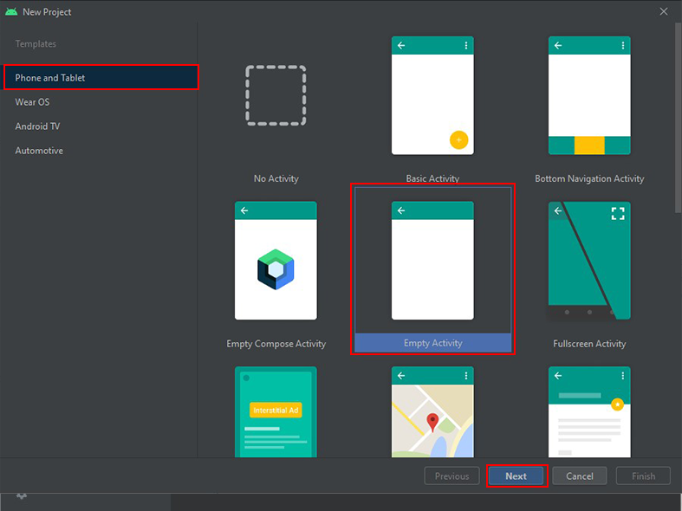Choose the Interstitial Ad template thumbnail

coord(276,412)
